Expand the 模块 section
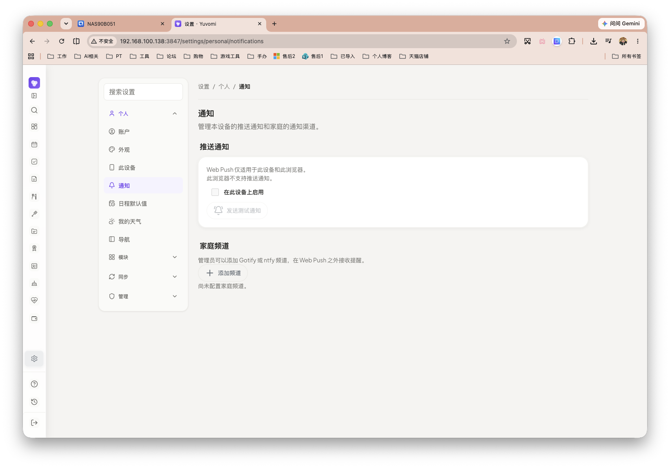The width and height of the screenshot is (670, 468). tap(143, 257)
